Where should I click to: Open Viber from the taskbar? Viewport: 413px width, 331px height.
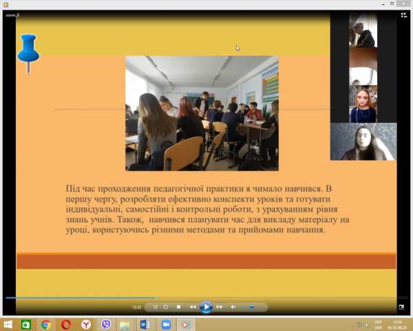(x=106, y=324)
